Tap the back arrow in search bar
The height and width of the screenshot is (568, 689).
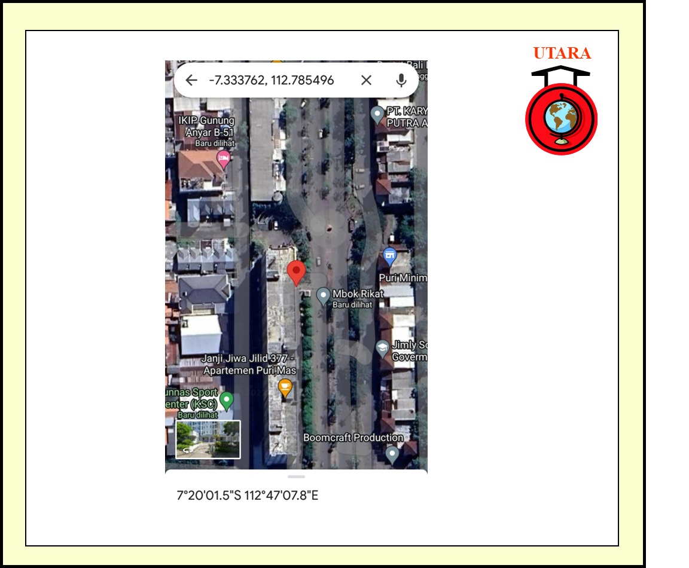tap(191, 80)
